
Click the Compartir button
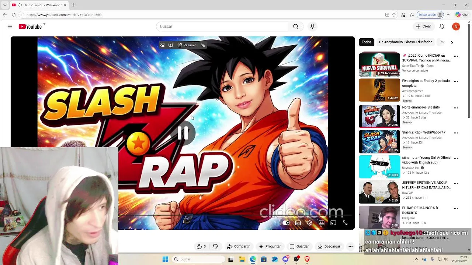[239, 247]
